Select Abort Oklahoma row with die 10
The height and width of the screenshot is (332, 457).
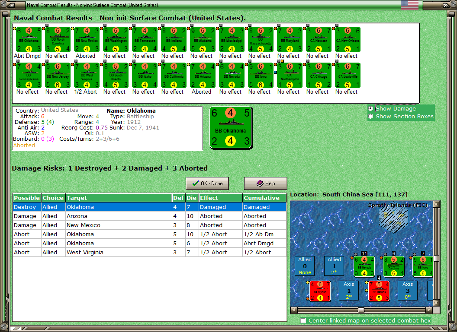coord(149,234)
